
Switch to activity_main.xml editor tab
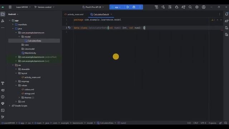click(74, 14)
